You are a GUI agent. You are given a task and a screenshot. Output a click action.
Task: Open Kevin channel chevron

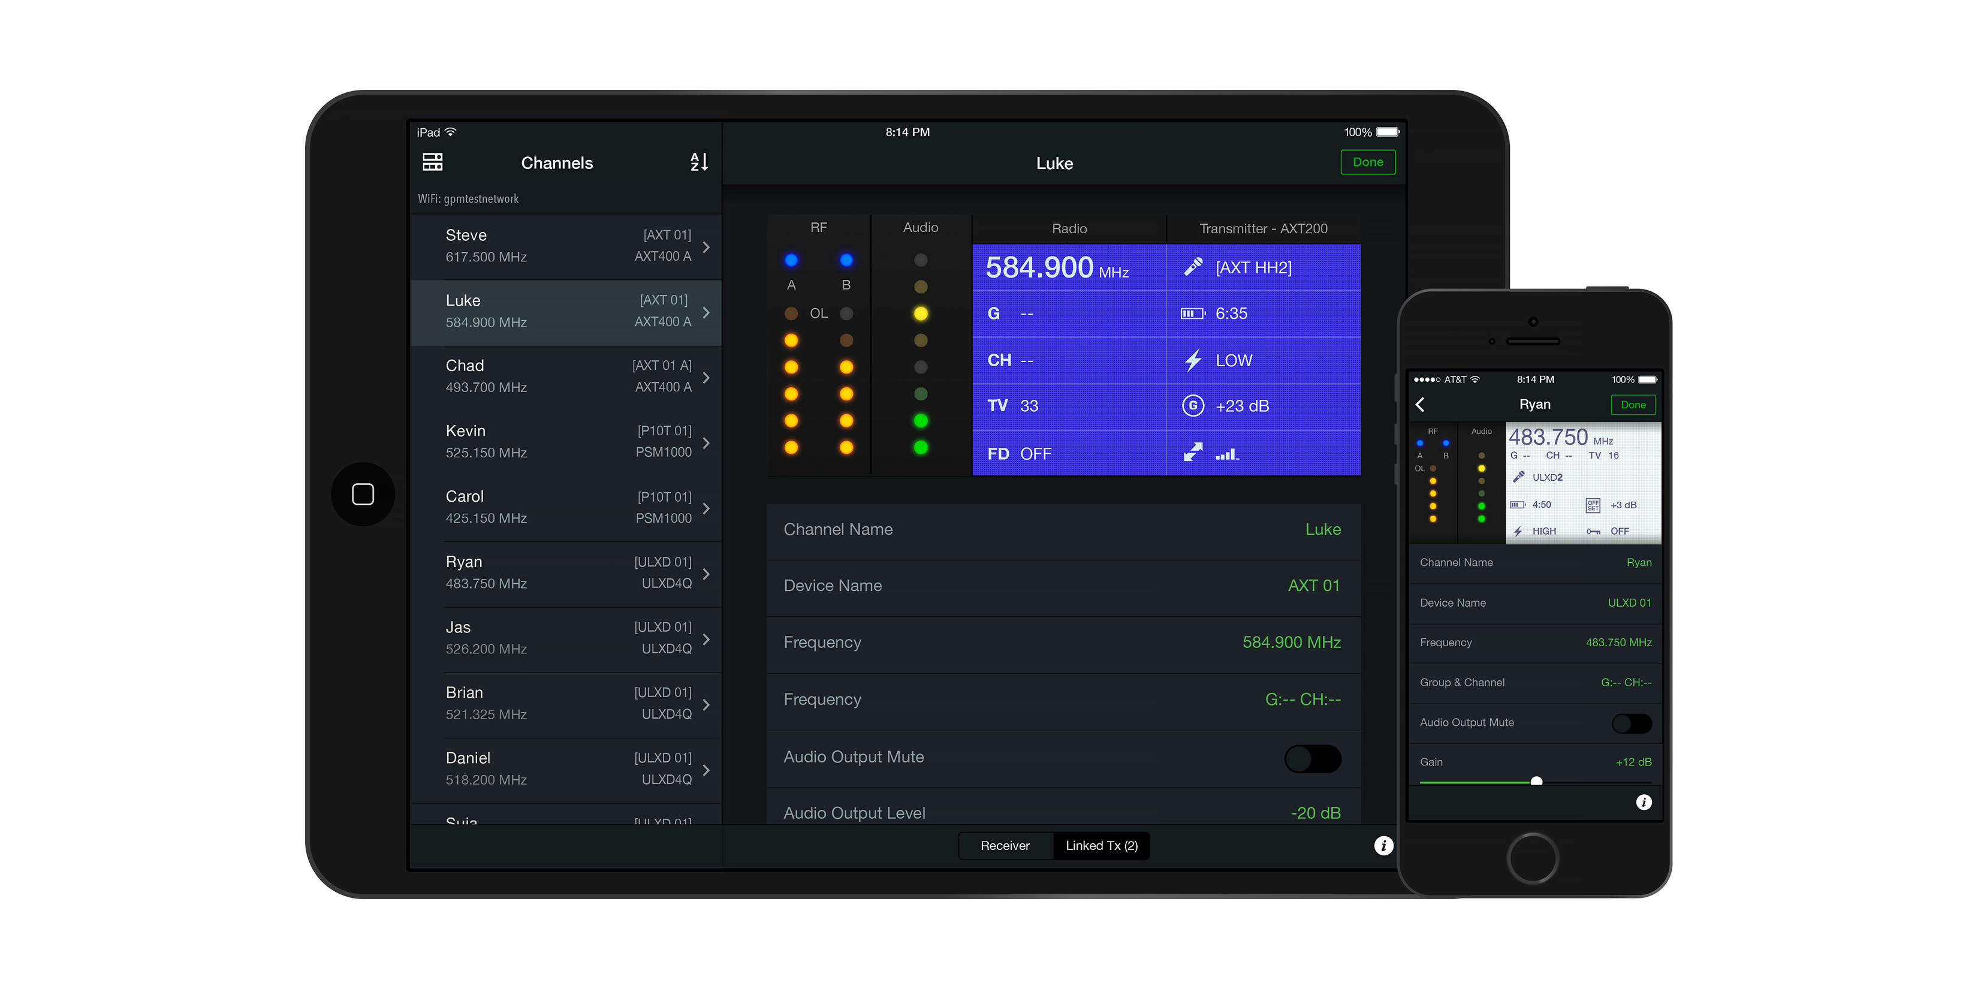coord(705,443)
